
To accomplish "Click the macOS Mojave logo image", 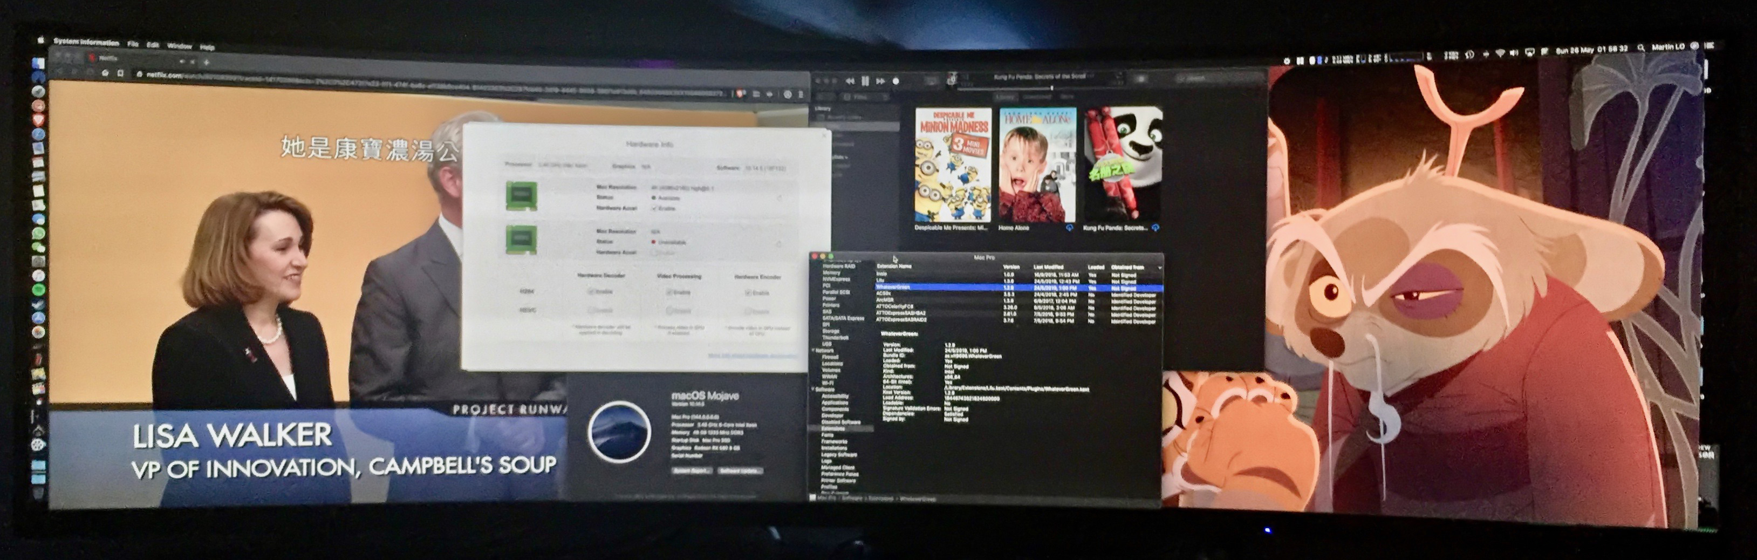I will pyautogui.click(x=619, y=433).
